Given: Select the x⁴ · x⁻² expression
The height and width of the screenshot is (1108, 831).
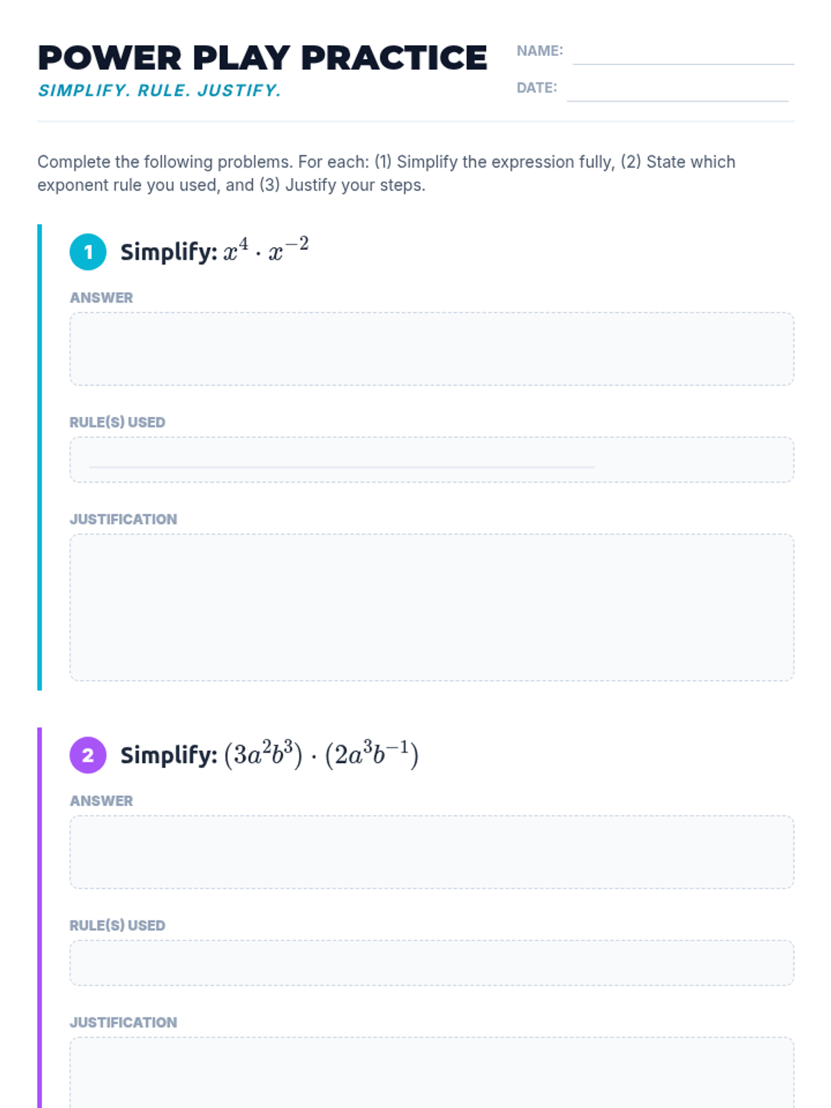Looking at the screenshot, I should click(x=266, y=251).
